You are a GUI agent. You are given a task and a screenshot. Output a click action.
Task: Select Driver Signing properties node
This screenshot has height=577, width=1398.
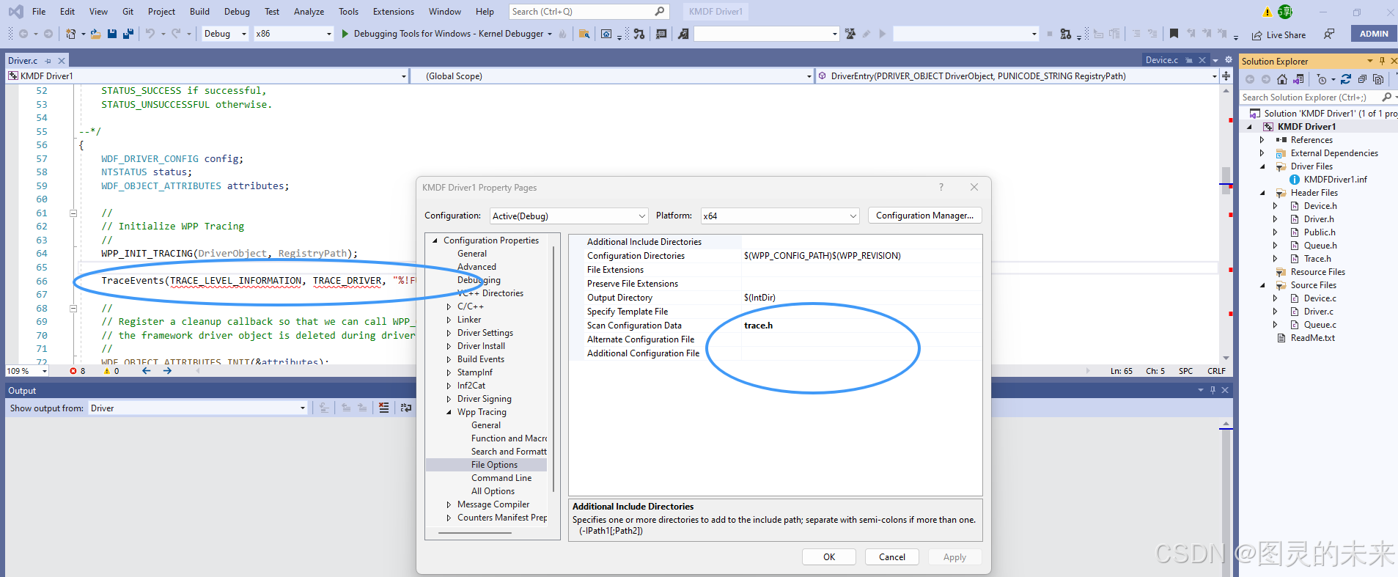(485, 399)
